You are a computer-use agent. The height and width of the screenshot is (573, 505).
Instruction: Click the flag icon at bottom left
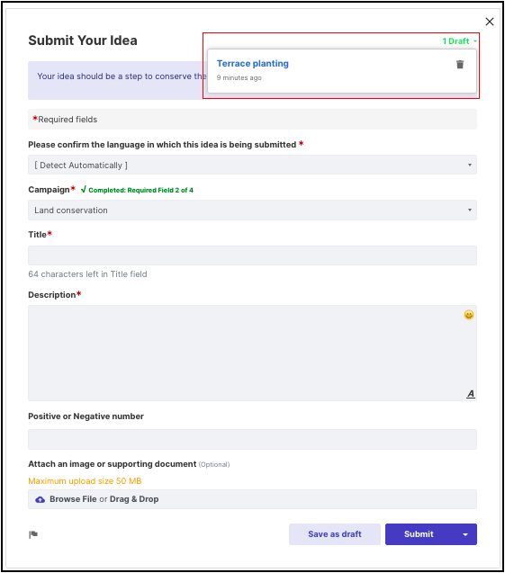(33, 534)
